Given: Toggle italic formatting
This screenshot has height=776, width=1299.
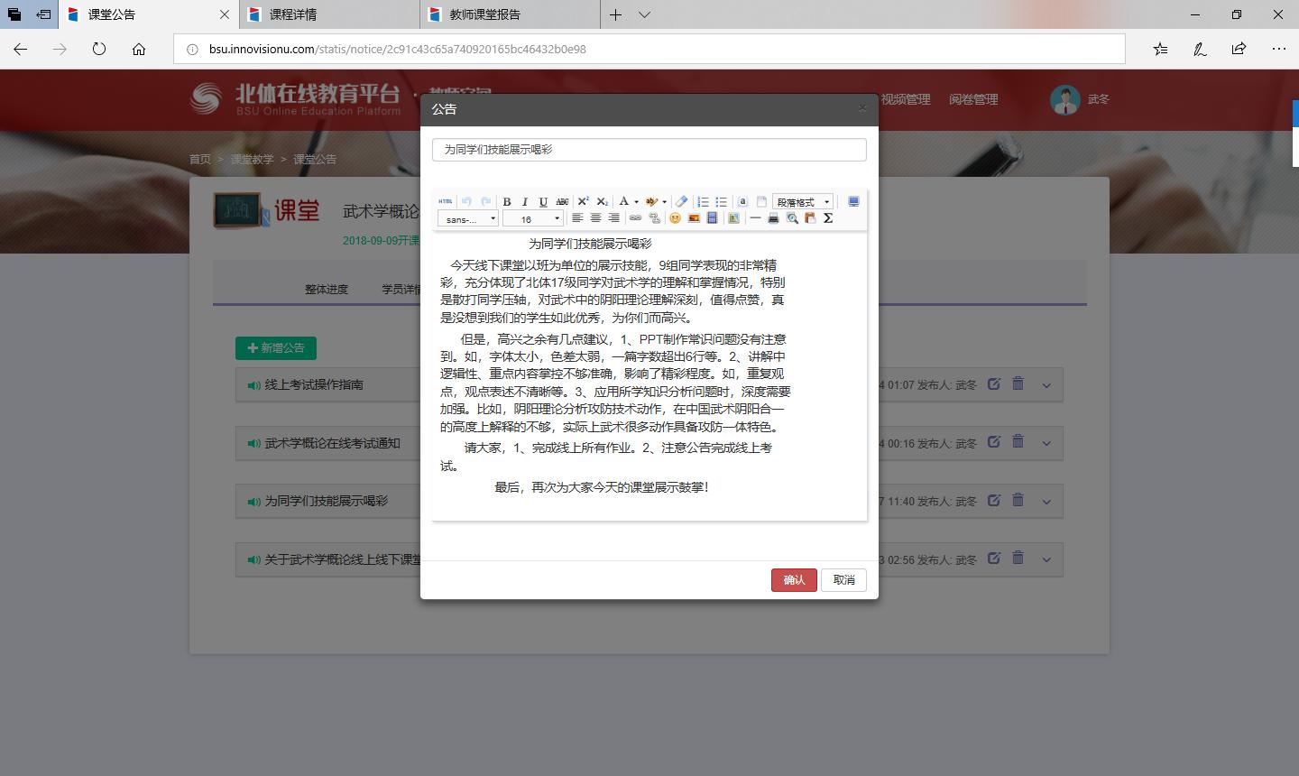Looking at the screenshot, I should coord(525,200).
